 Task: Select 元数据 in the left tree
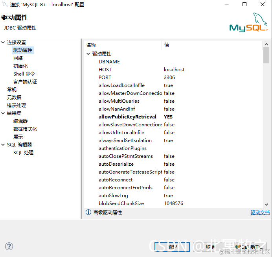coord(14,98)
